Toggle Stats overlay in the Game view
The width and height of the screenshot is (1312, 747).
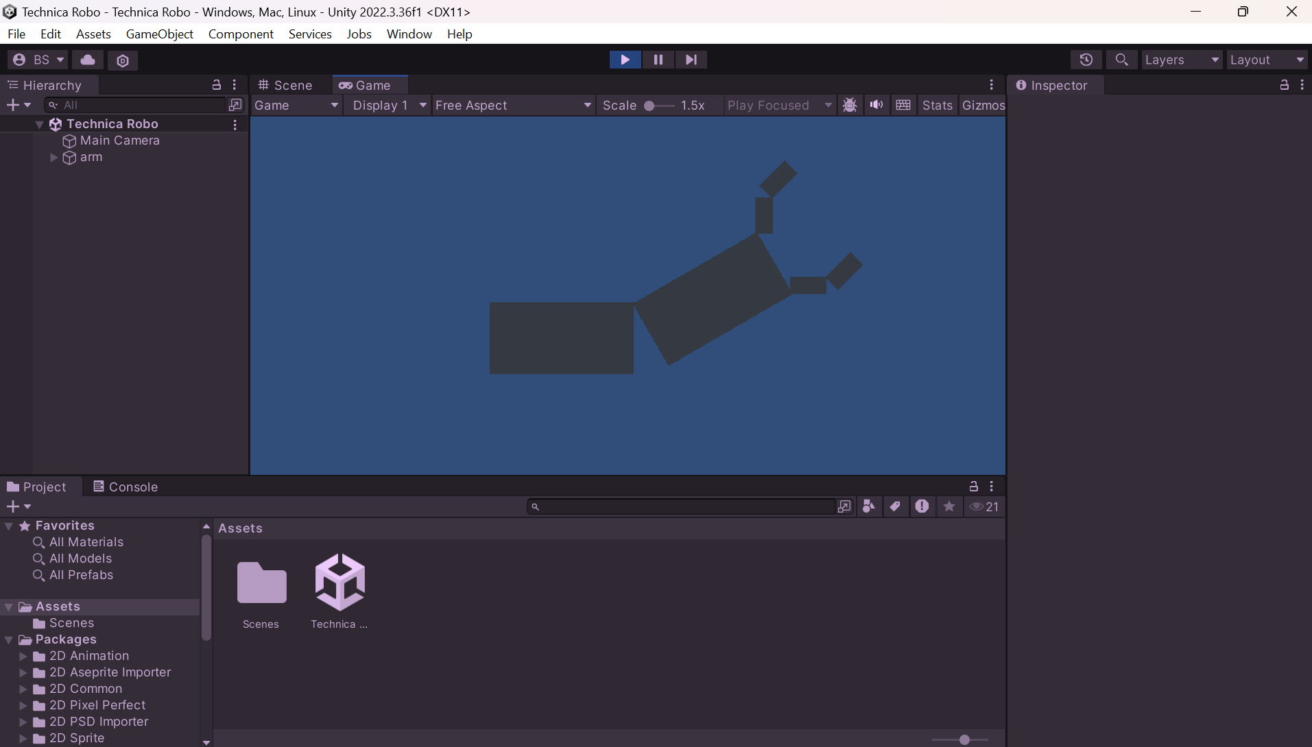(x=937, y=105)
